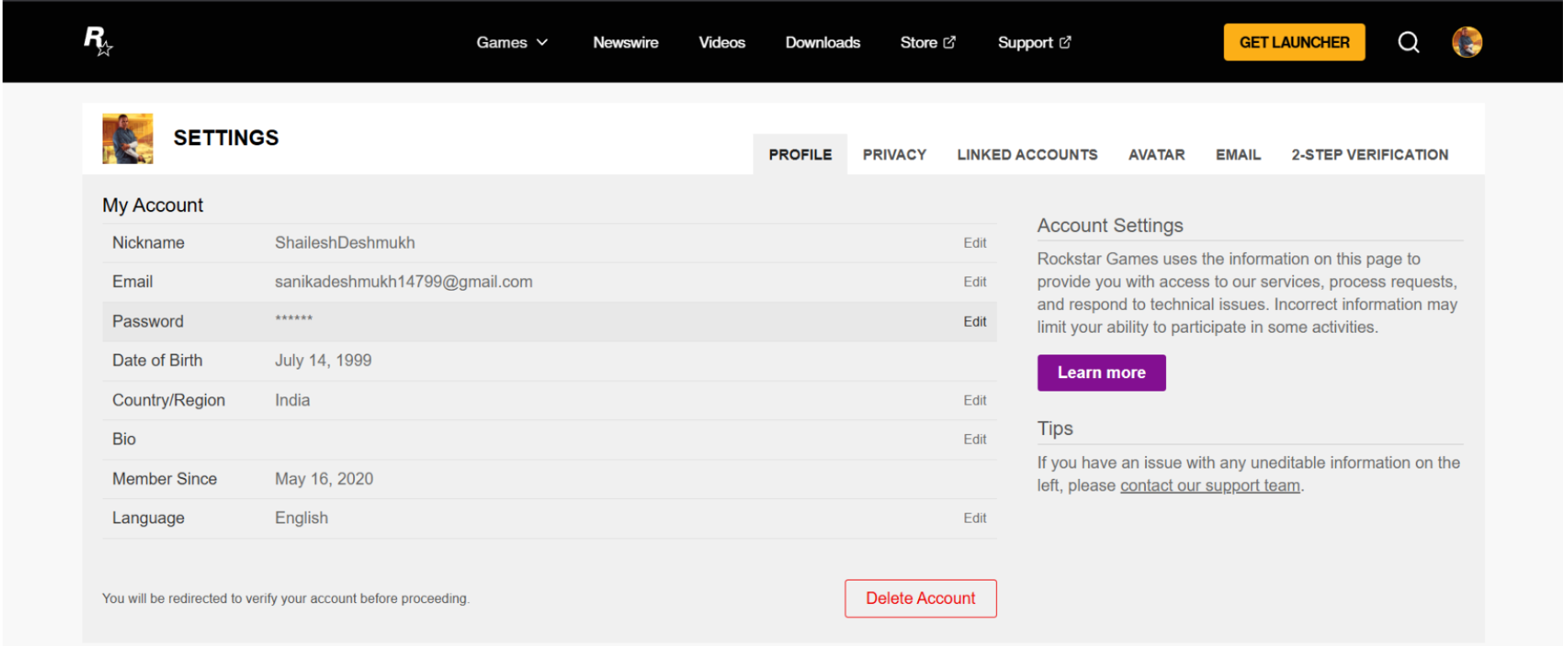
Task: Click the email value sanikadeshmukh14799@gmail.com
Action: click(404, 282)
